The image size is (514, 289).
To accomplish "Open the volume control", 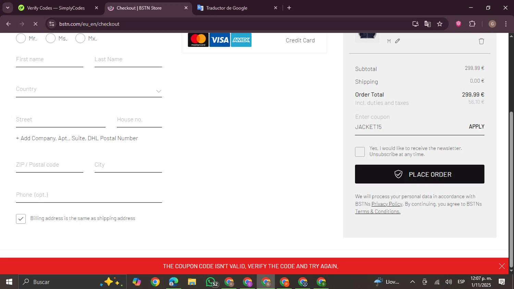I will point(449,282).
